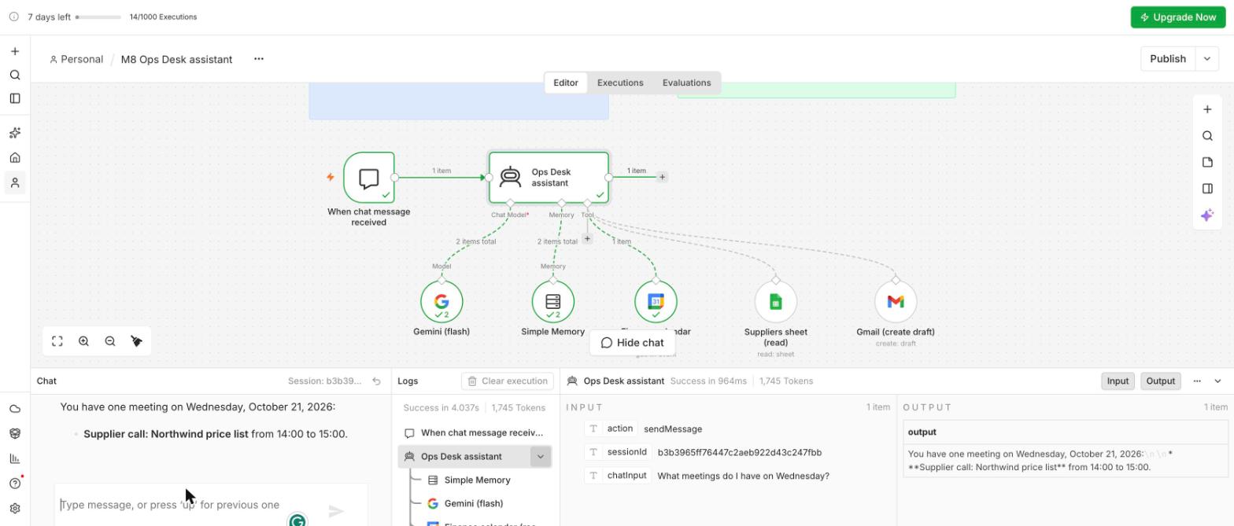Open the AI assistant sparkle icon
This screenshot has height=526, width=1234.
1207,215
